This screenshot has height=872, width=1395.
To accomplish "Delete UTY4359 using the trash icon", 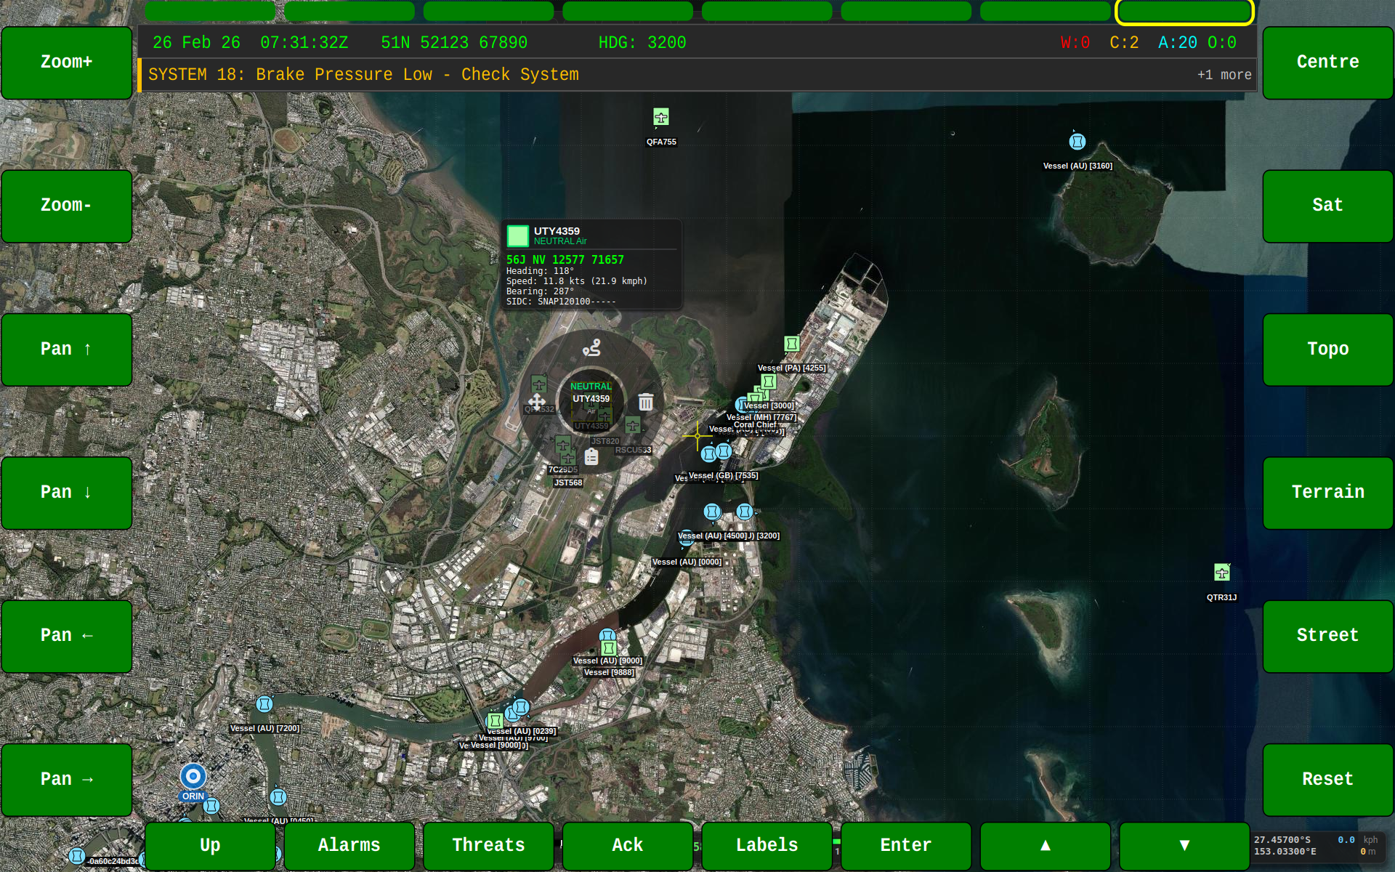I will pyautogui.click(x=645, y=402).
